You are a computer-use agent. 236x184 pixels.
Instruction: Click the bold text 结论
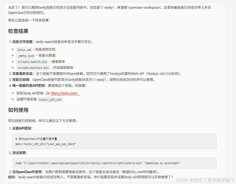click(x=11, y=177)
